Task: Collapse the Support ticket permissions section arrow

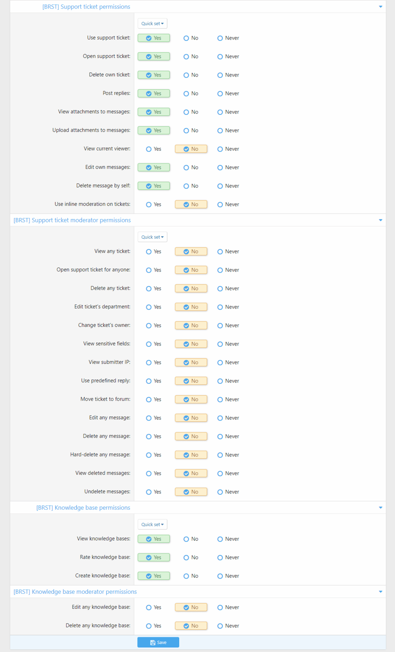Action: (380, 7)
